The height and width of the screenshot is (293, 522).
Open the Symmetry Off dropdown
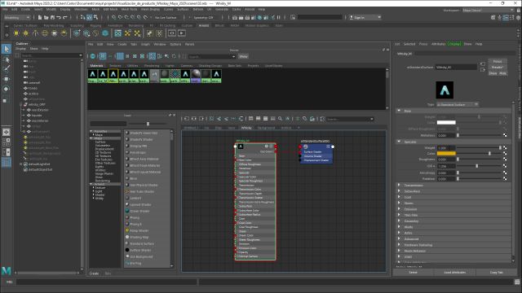pos(204,17)
